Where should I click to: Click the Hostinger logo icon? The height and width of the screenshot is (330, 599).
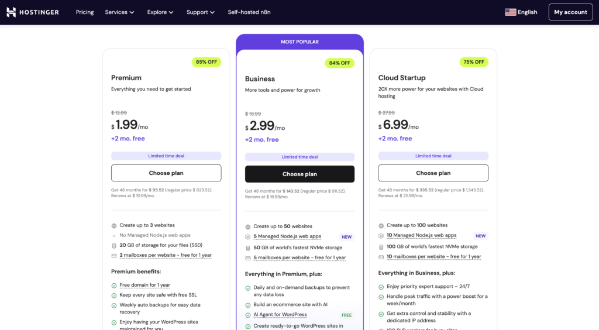tap(11, 12)
